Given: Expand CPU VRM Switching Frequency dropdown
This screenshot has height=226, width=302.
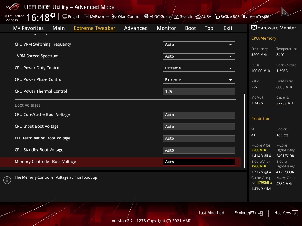Looking at the screenshot, I should click(199, 45).
